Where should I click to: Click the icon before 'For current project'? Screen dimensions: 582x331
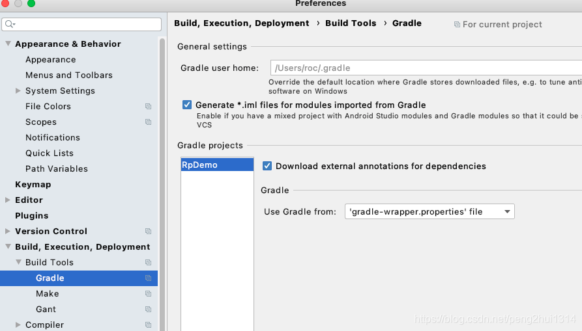pos(457,25)
